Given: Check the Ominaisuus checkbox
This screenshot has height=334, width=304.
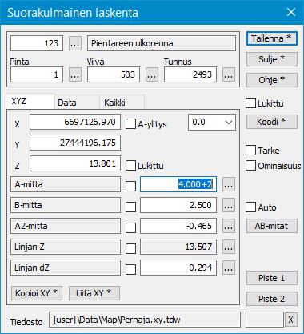Looking at the screenshot, I should (250, 166).
